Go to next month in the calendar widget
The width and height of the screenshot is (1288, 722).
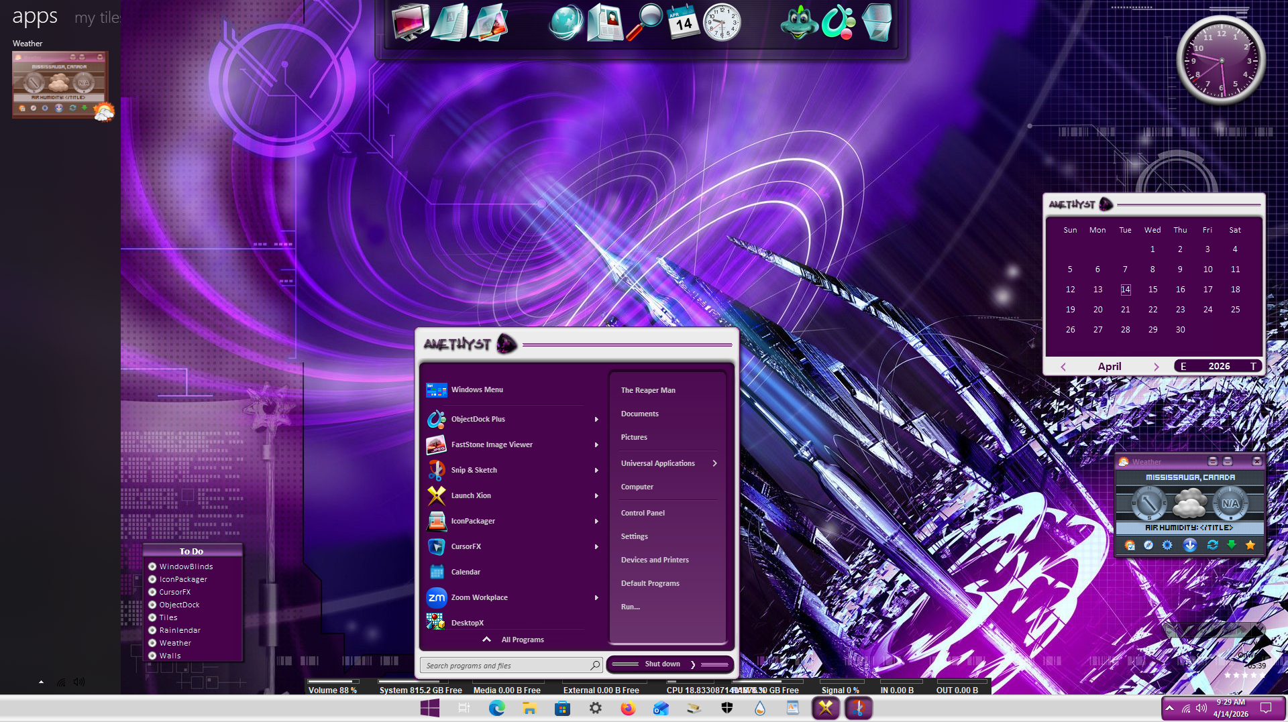[x=1156, y=367]
